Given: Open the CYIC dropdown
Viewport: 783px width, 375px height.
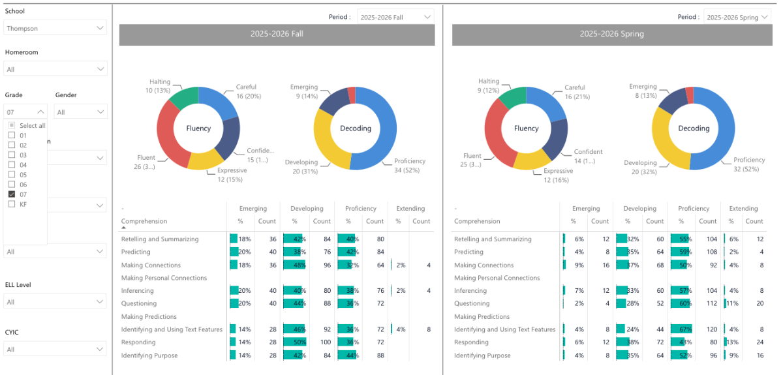Looking at the screenshot, I should click(55, 350).
